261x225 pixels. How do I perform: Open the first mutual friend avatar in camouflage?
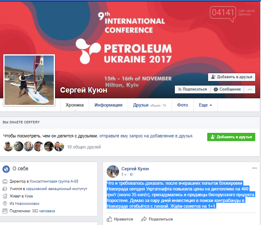(8, 146)
